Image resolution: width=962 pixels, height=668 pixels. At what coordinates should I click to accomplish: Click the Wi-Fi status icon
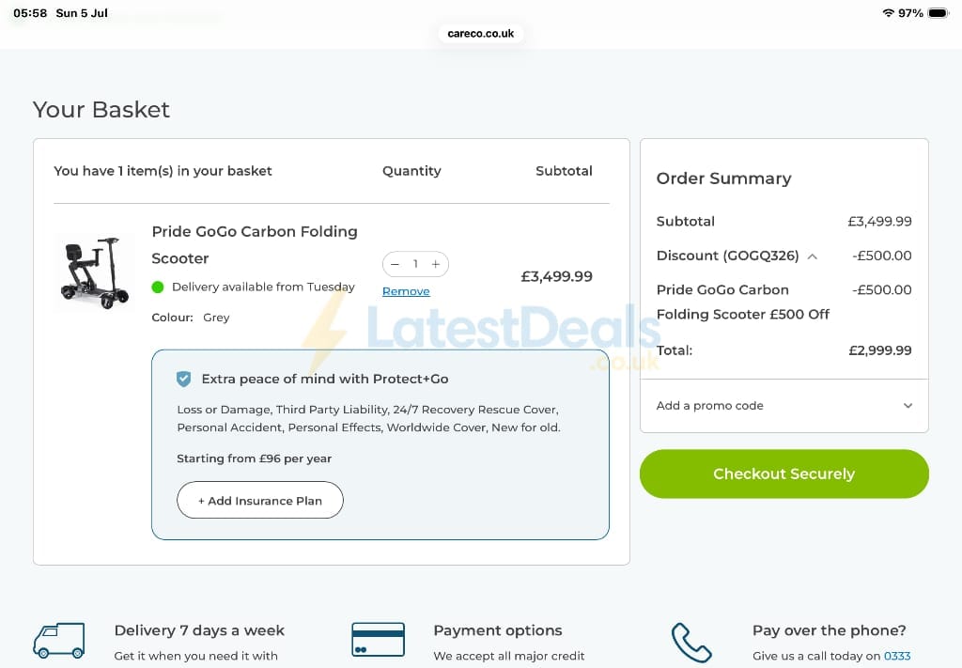click(x=888, y=13)
